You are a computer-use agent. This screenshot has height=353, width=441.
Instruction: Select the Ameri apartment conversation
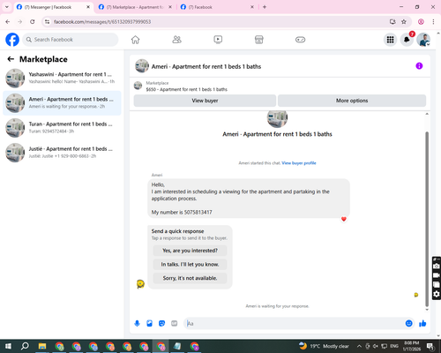(x=62, y=103)
